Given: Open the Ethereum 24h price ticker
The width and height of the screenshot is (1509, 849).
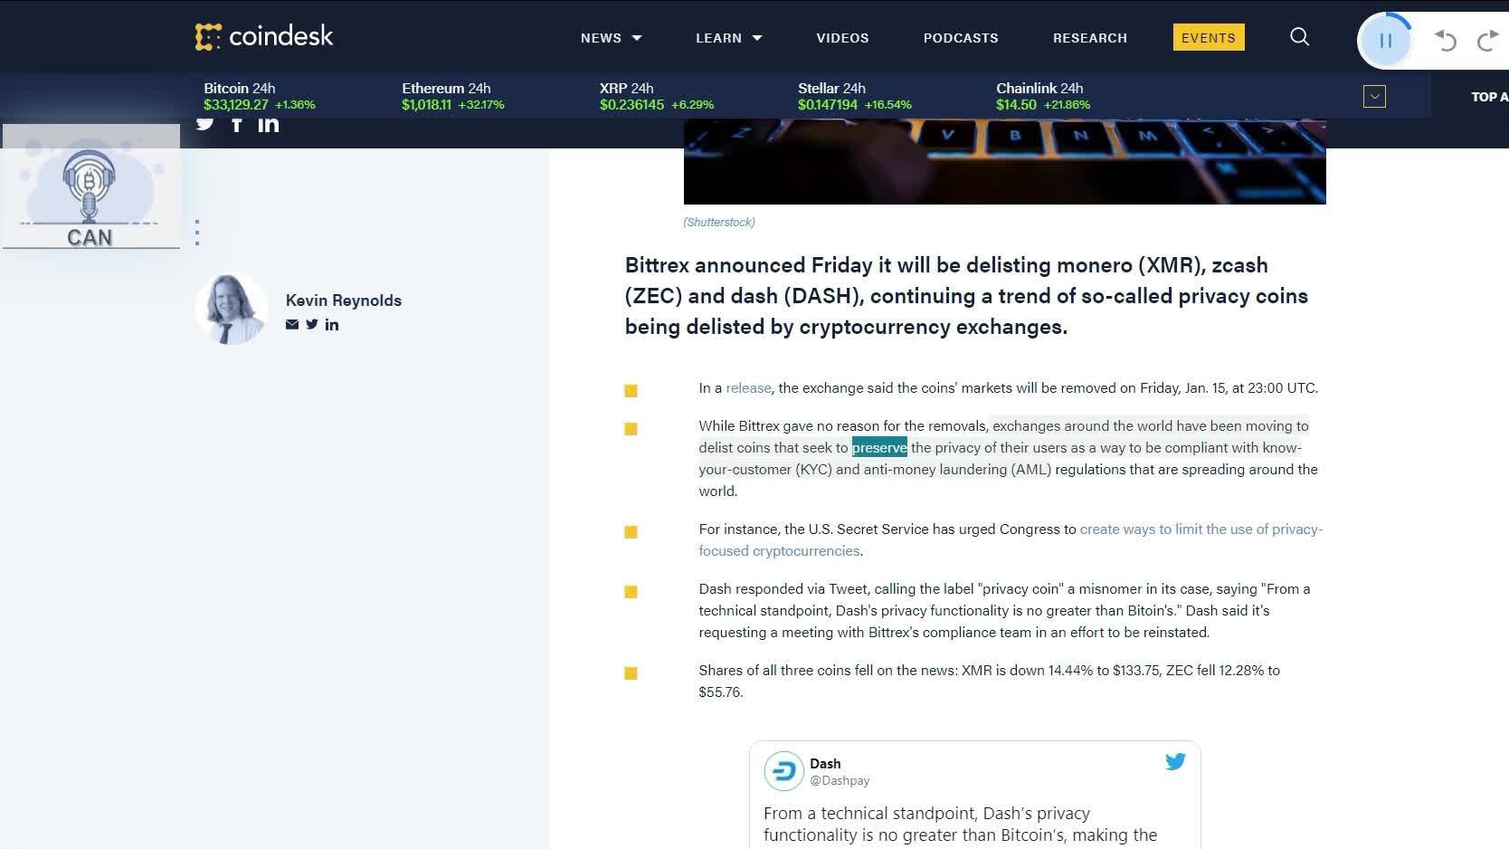Looking at the screenshot, I should [x=453, y=96].
